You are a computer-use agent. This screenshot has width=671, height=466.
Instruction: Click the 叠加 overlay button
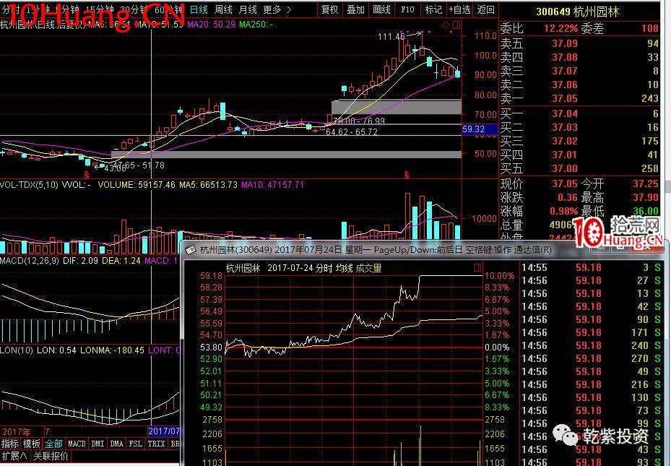coord(355,9)
